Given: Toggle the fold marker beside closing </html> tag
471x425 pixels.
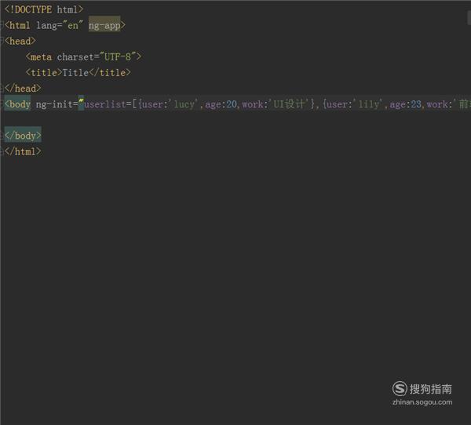Looking at the screenshot, I should pos(2,151).
